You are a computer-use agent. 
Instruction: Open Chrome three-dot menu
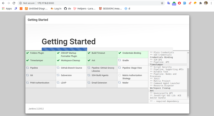[211, 3]
